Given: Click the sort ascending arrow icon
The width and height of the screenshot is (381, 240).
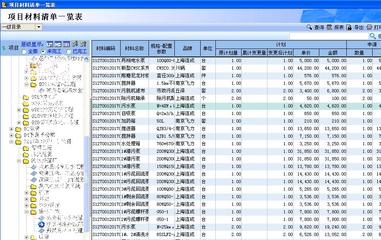Looking at the screenshot, I should [83, 44].
